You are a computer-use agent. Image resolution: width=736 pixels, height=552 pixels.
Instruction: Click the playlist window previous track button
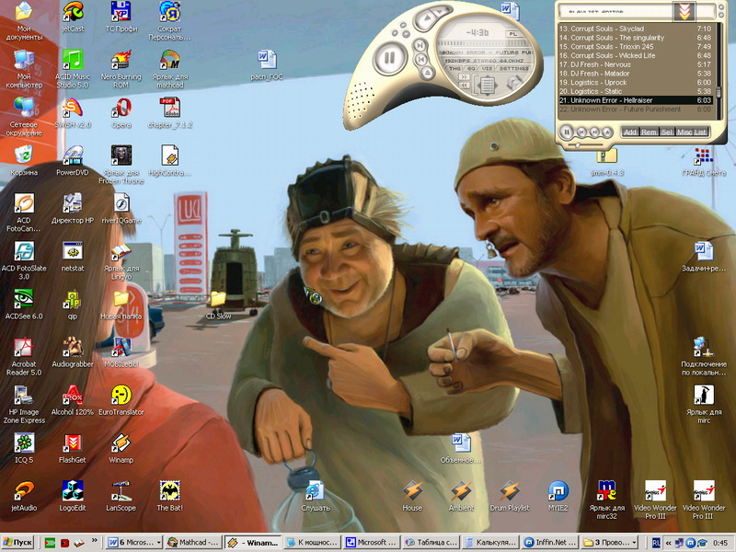[581, 132]
